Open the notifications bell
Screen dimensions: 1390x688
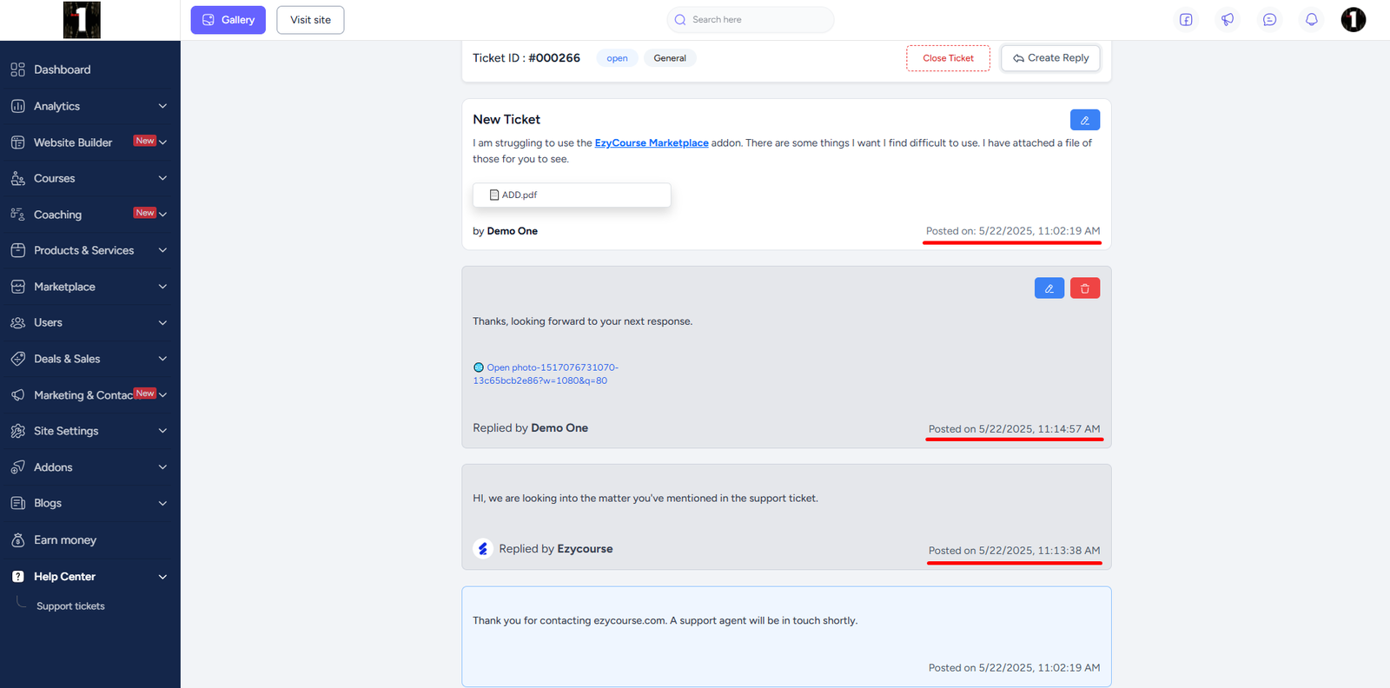tap(1311, 20)
